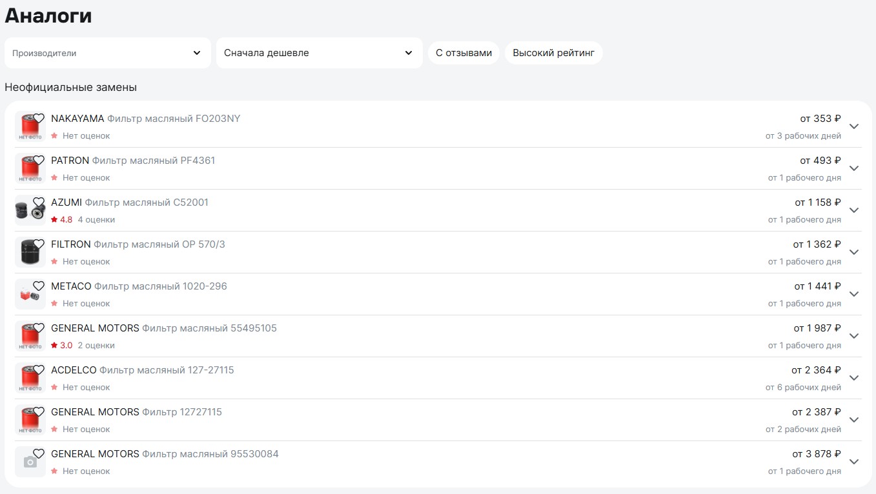Click price от 3 878 ₽

tap(817, 454)
